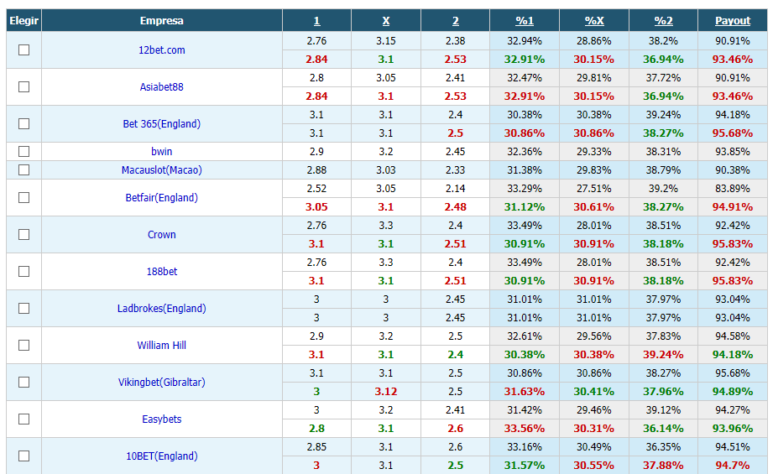The image size is (773, 474).
Task: Select Betfair's 83.89% payout cell
Action: point(733,188)
